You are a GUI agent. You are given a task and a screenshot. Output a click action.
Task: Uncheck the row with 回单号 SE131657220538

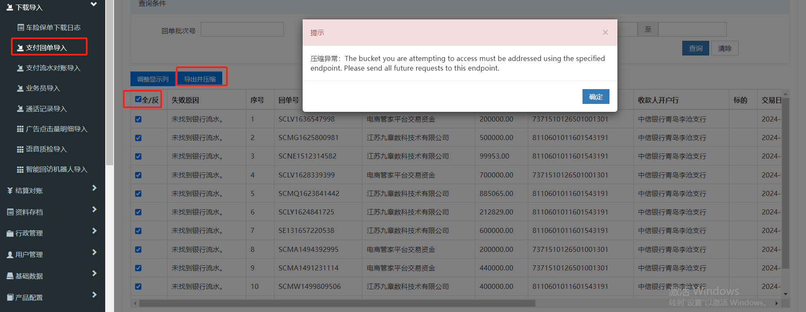click(x=138, y=231)
